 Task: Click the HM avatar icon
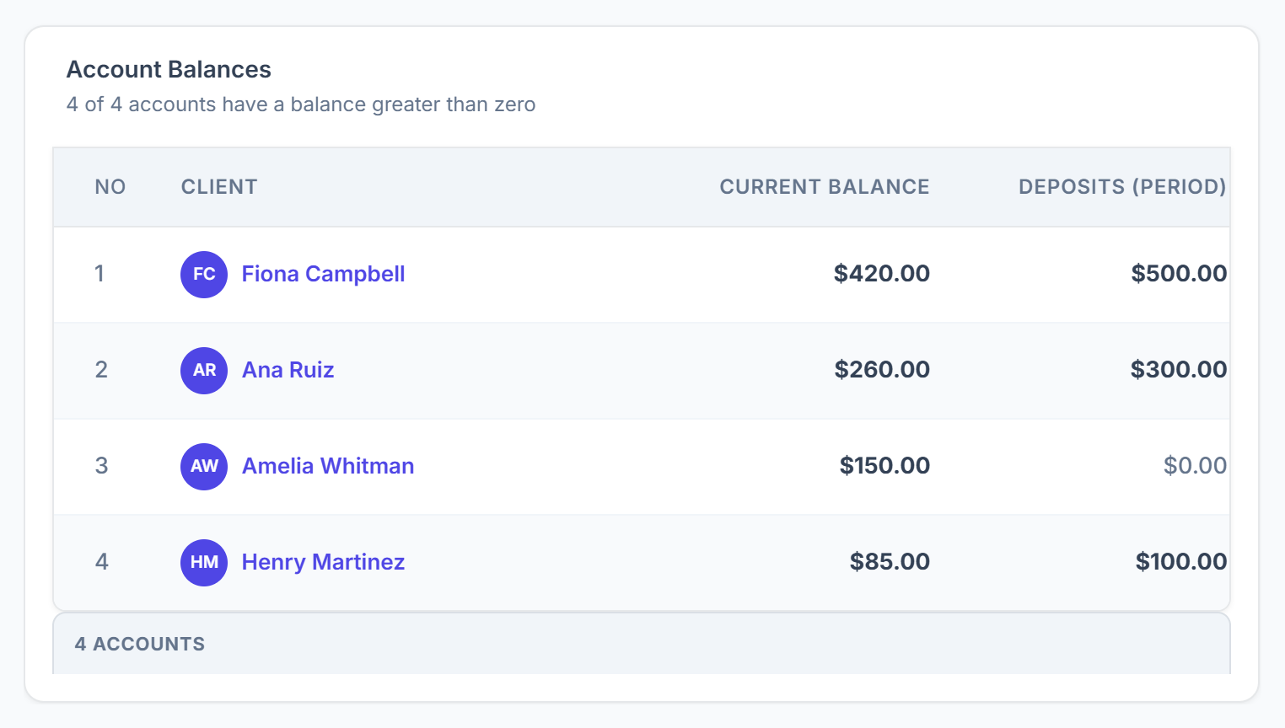(x=204, y=563)
